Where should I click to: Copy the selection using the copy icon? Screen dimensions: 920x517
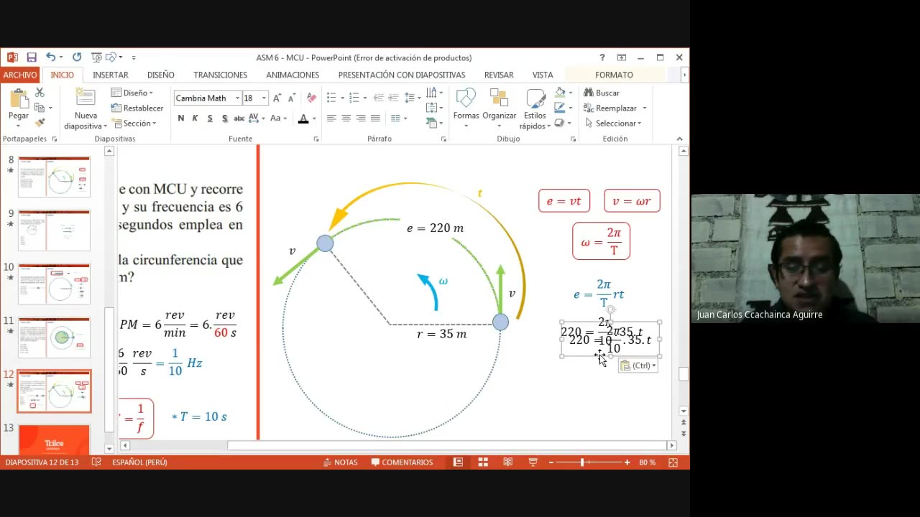coord(40,108)
